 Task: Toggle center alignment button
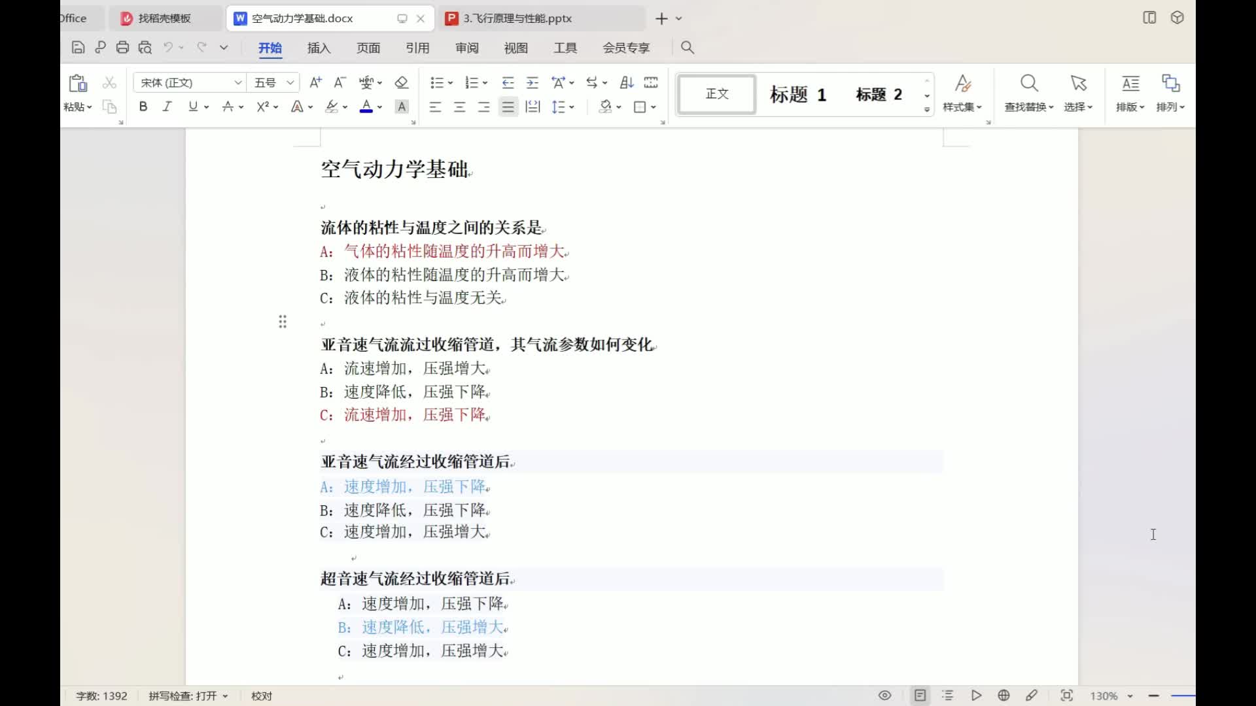(x=459, y=107)
